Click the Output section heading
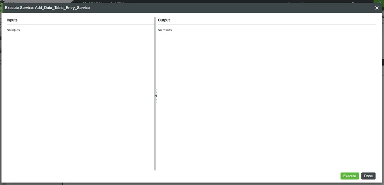The width and height of the screenshot is (384, 185). 164,20
